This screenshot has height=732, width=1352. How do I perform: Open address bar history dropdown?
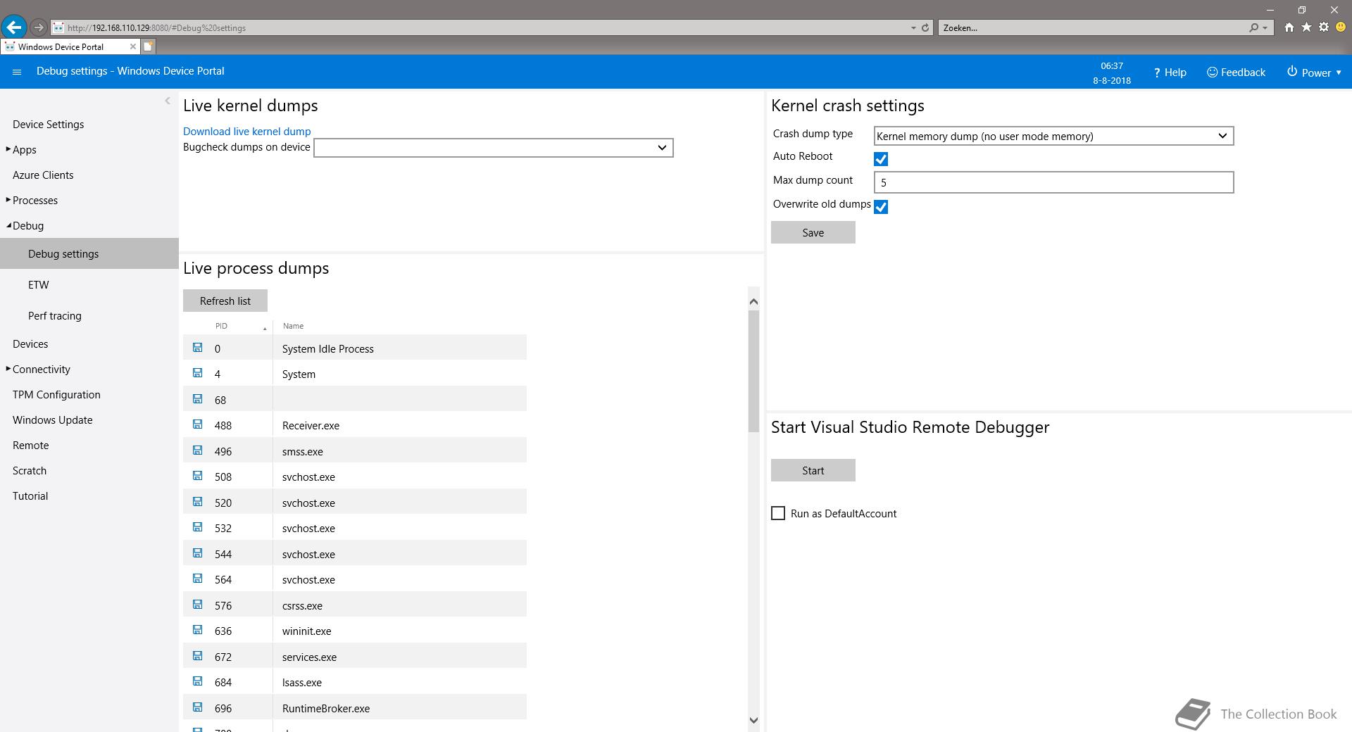coord(913,28)
